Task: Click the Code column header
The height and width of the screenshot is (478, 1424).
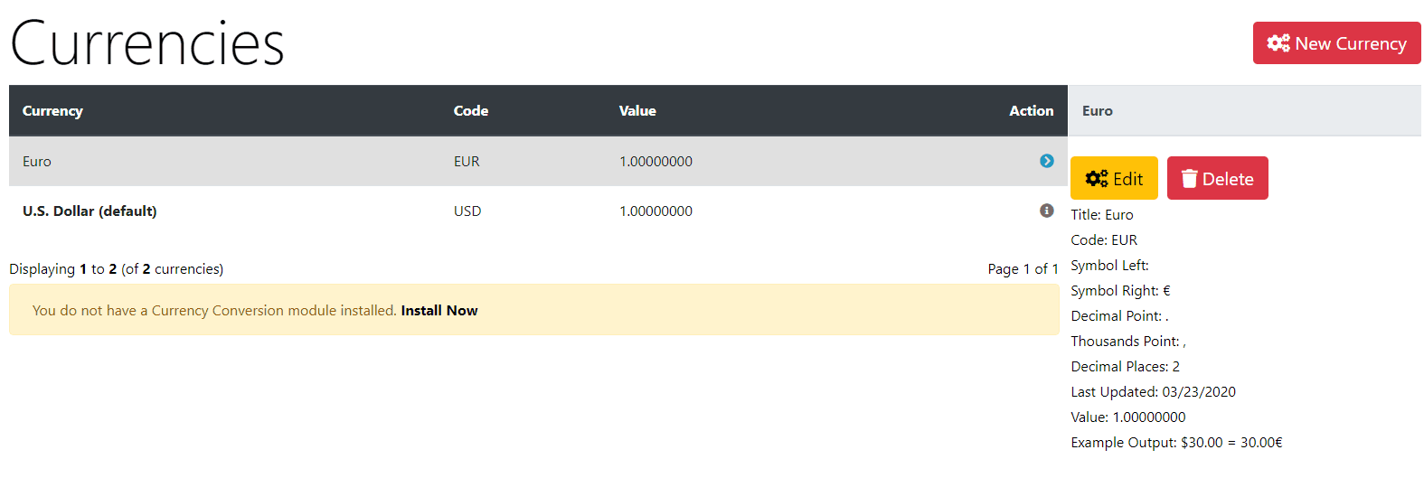Action: point(471,110)
